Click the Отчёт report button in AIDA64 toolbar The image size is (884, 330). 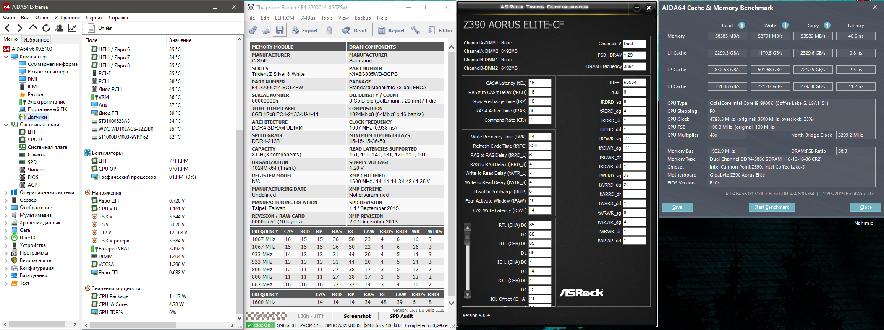pos(100,28)
